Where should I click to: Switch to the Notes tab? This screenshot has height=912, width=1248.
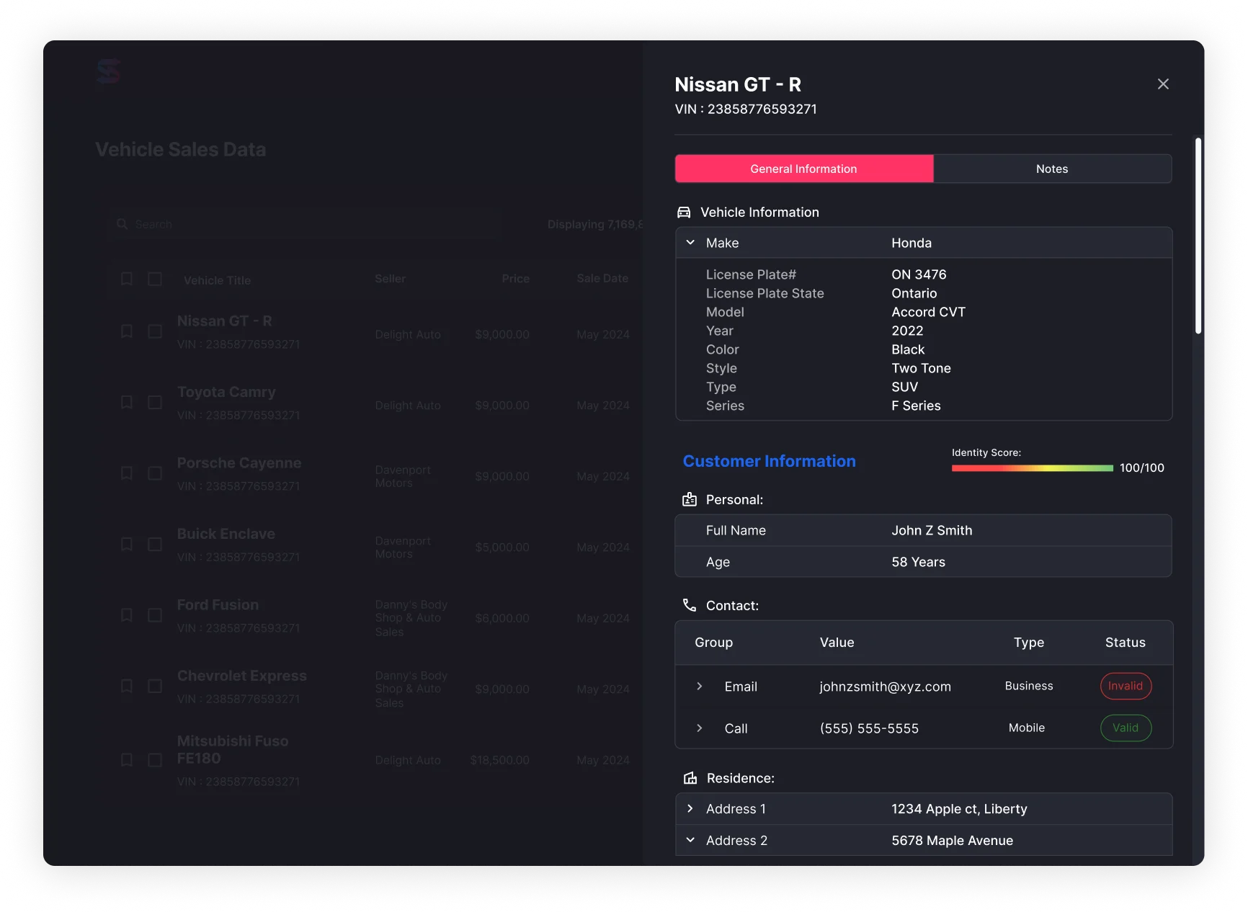pos(1052,169)
